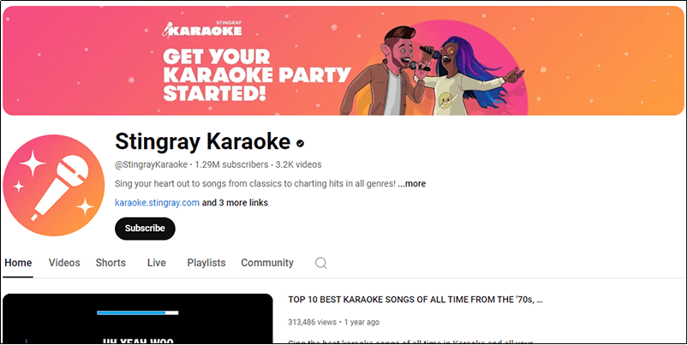The width and height of the screenshot is (688, 345).
Task: Select the Playlists tab
Action: (206, 263)
